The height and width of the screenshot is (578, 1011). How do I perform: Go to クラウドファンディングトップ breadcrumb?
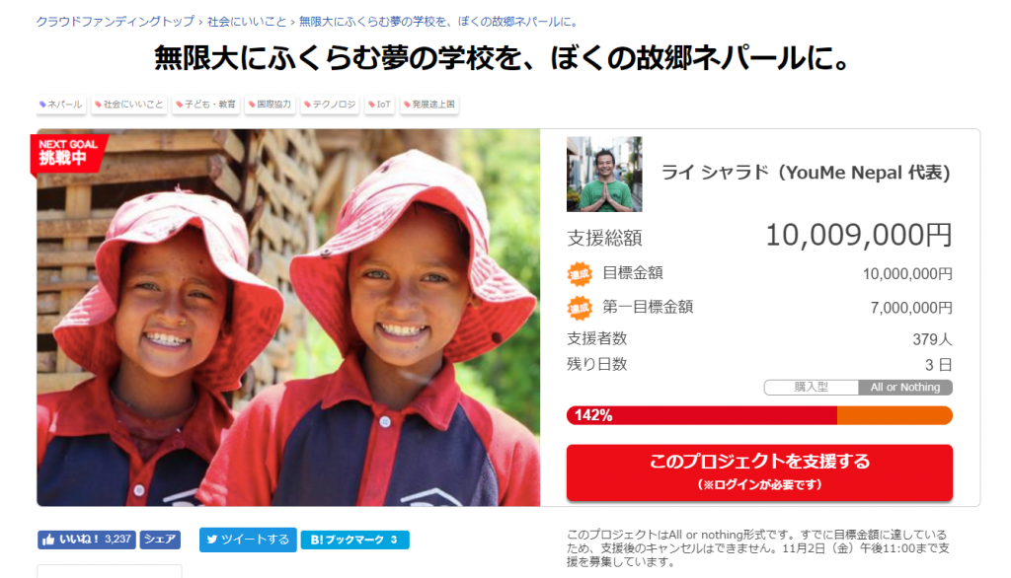115,22
